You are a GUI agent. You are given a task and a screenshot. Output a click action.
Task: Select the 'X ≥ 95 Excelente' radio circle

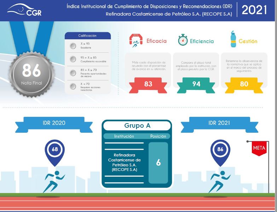coord(73,46)
